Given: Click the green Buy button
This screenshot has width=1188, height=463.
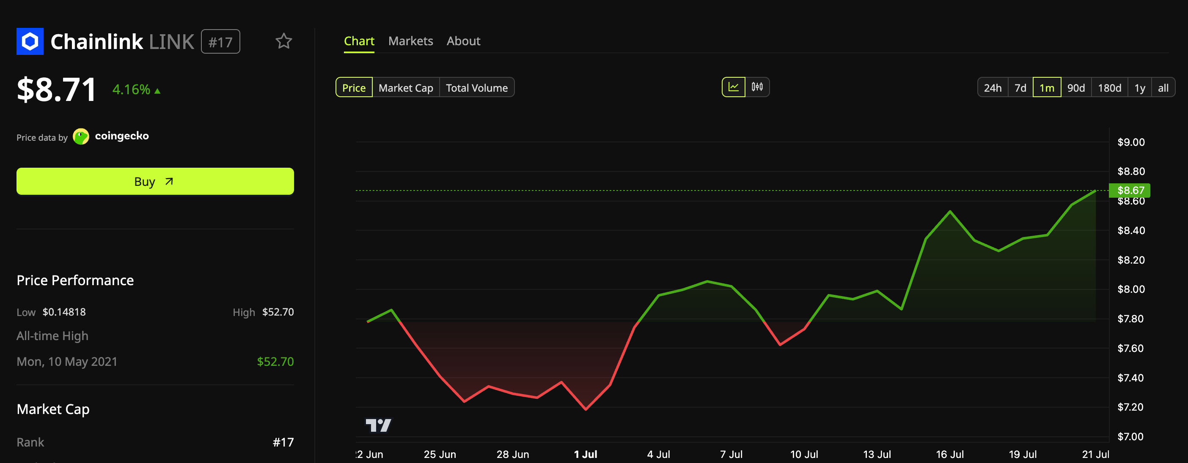Looking at the screenshot, I should pyautogui.click(x=155, y=181).
